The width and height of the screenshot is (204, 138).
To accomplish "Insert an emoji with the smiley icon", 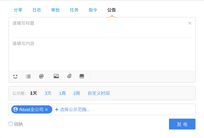I will point(15,76).
